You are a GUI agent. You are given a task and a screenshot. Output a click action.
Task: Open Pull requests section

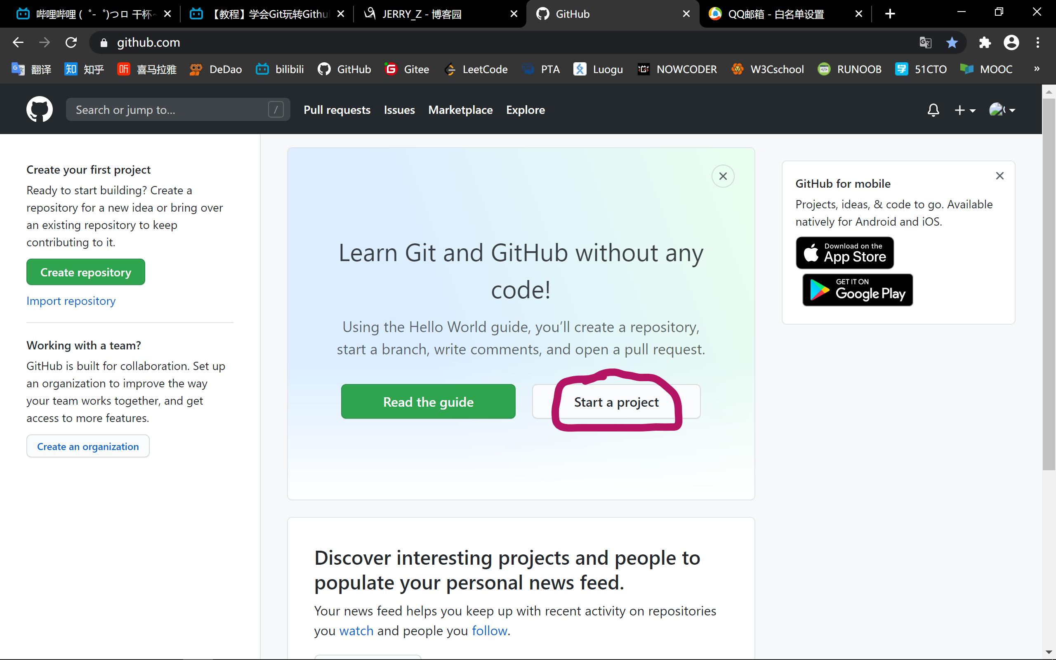(337, 109)
